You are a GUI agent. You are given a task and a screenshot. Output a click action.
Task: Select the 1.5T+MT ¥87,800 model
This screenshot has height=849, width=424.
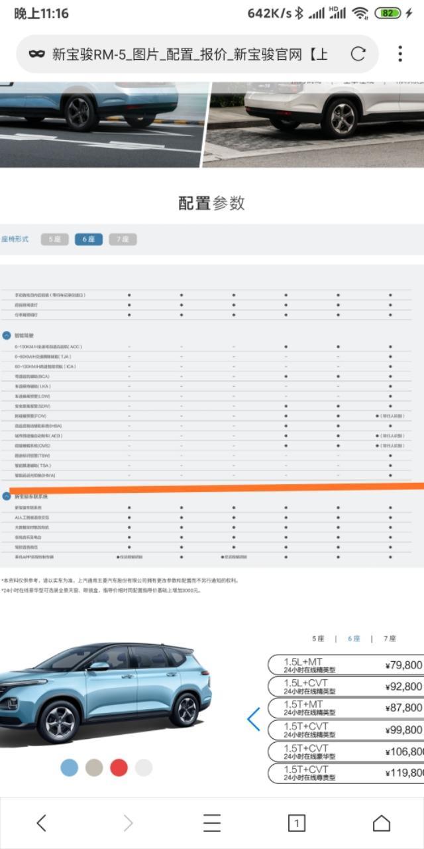click(346, 708)
